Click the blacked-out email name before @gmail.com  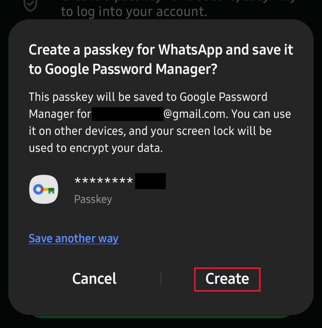coord(128,114)
